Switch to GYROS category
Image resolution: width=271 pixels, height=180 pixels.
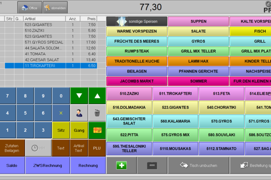click(x=198, y=41)
